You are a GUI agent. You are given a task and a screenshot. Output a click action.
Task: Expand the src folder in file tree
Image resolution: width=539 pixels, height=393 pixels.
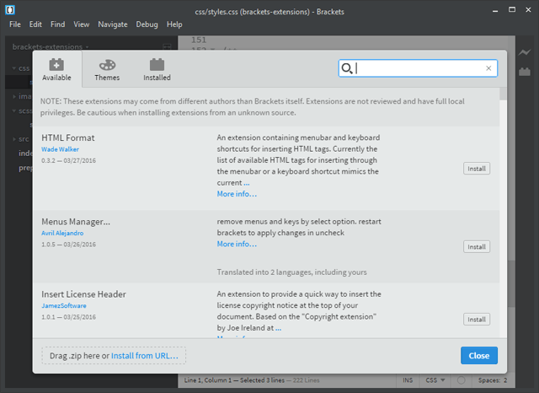[14, 139]
